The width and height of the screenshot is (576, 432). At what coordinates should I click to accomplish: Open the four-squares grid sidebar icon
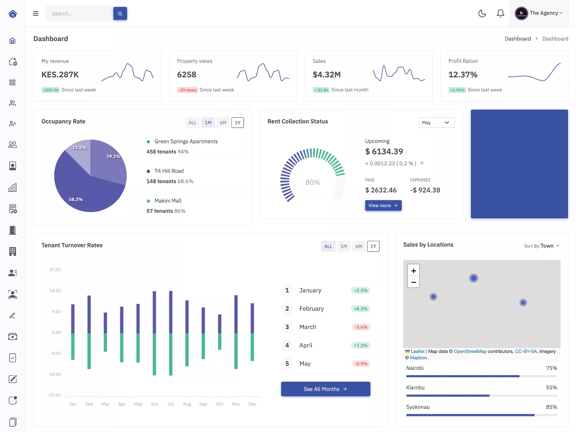pos(13,82)
